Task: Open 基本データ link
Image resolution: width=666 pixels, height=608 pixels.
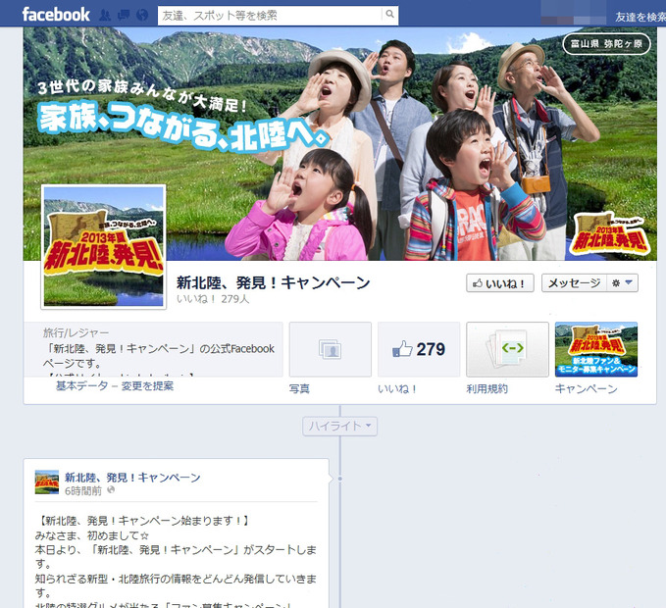Action: 82,386
